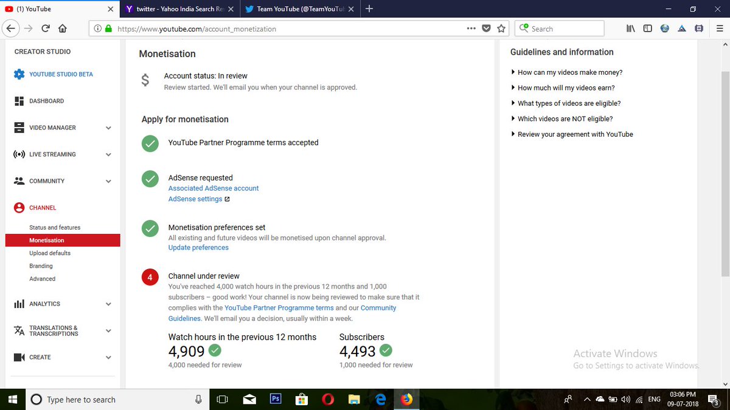Go back with the browser back arrow
This screenshot has width=730, height=410.
10,29
